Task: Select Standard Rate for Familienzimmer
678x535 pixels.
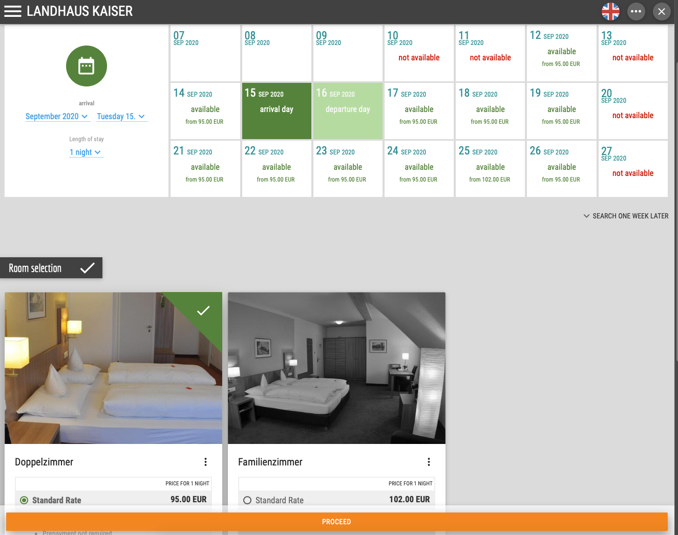Action: [247, 500]
